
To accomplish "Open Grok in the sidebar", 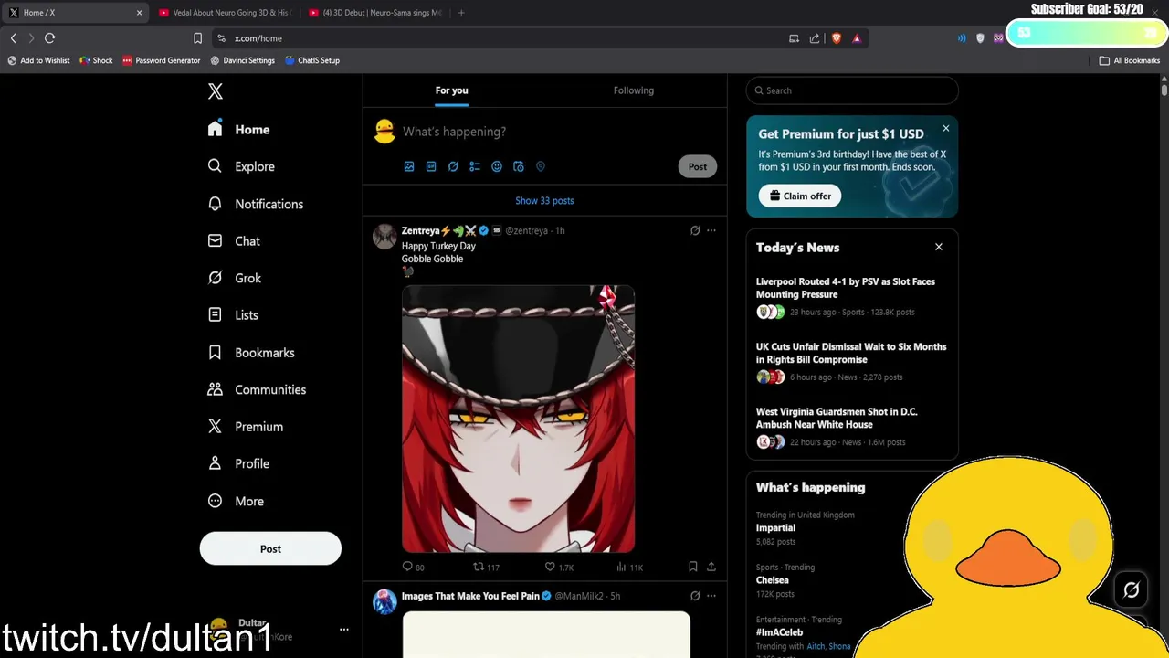I will tap(235, 278).
